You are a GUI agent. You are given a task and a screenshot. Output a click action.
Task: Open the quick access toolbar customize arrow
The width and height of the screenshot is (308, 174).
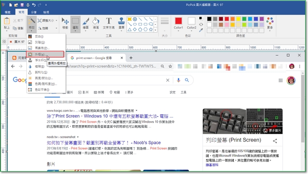tap(46, 5)
